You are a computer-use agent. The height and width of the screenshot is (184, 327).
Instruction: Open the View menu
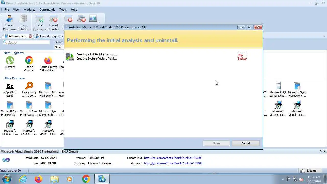coord(16,10)
